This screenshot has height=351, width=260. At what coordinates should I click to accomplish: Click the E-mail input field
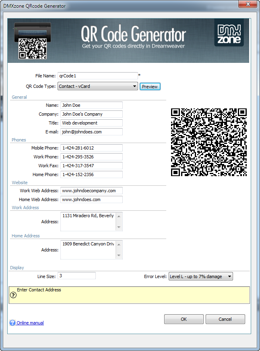click(91, 132)
